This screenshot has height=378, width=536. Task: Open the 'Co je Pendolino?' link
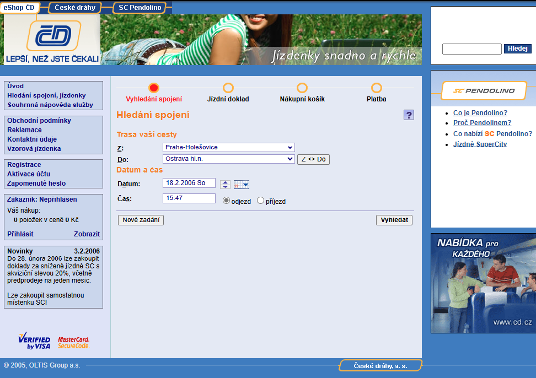click(480, 112)
